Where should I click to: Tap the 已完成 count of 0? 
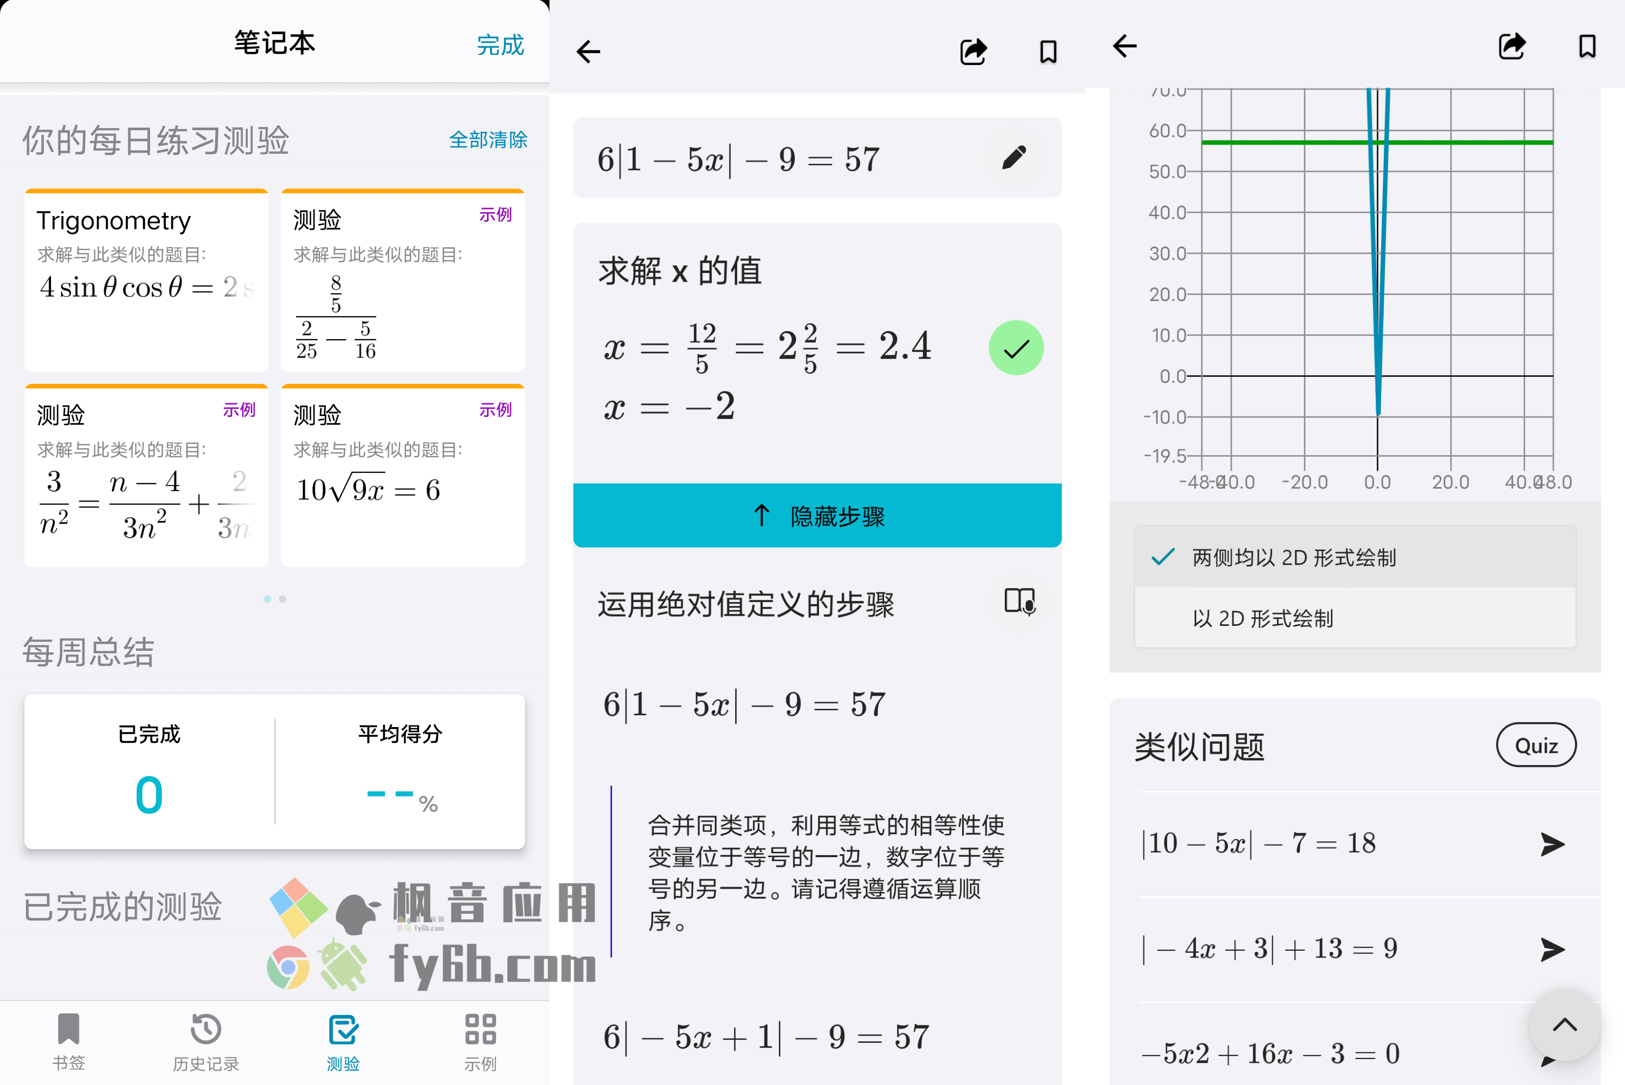pos(149,795)
